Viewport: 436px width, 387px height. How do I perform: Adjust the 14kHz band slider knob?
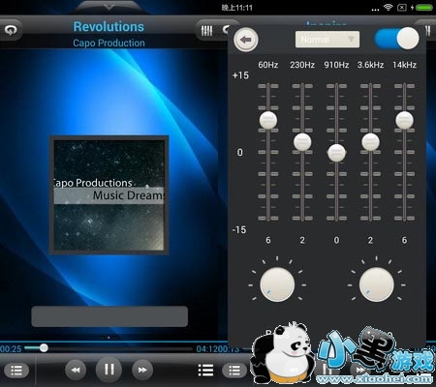(x=404, y=120)
